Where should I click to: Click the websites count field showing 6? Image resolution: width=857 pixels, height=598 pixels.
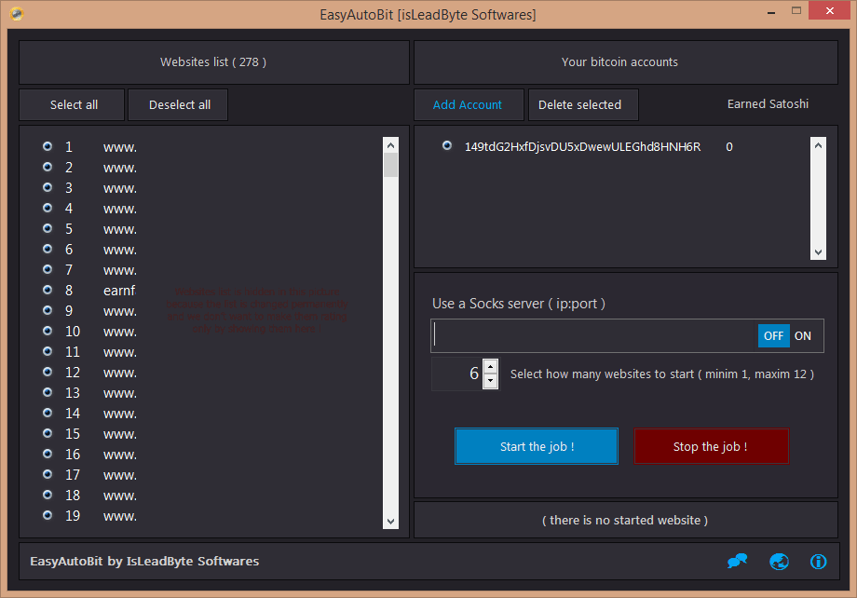tap(457, 374)
